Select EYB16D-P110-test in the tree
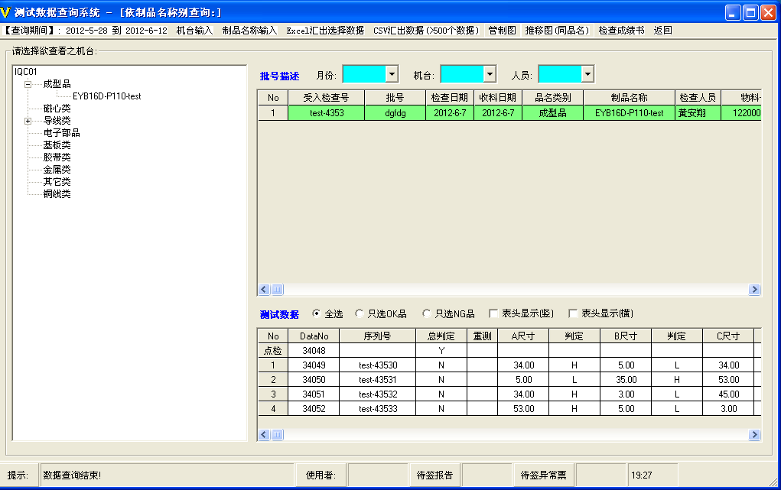781x490 pixels. click(106, 96)
